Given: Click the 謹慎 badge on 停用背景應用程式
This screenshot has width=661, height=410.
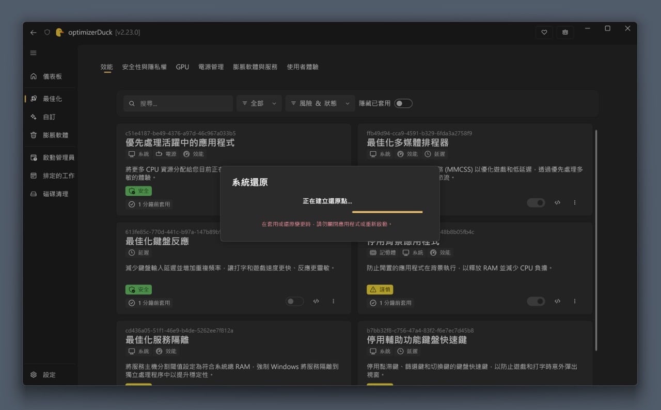Looking at the screenshot, I should click(x=380, y=290).
